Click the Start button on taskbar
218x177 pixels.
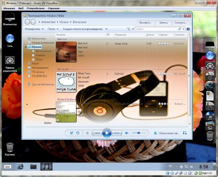[x=7, y=167]
